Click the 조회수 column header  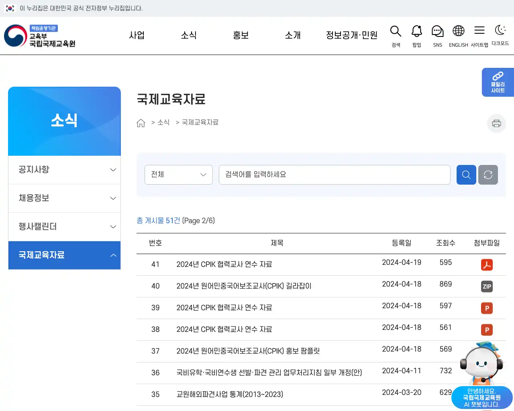pos(446,243)
